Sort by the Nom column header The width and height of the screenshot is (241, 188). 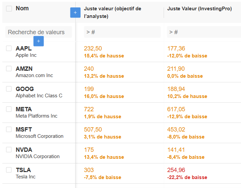22,9
